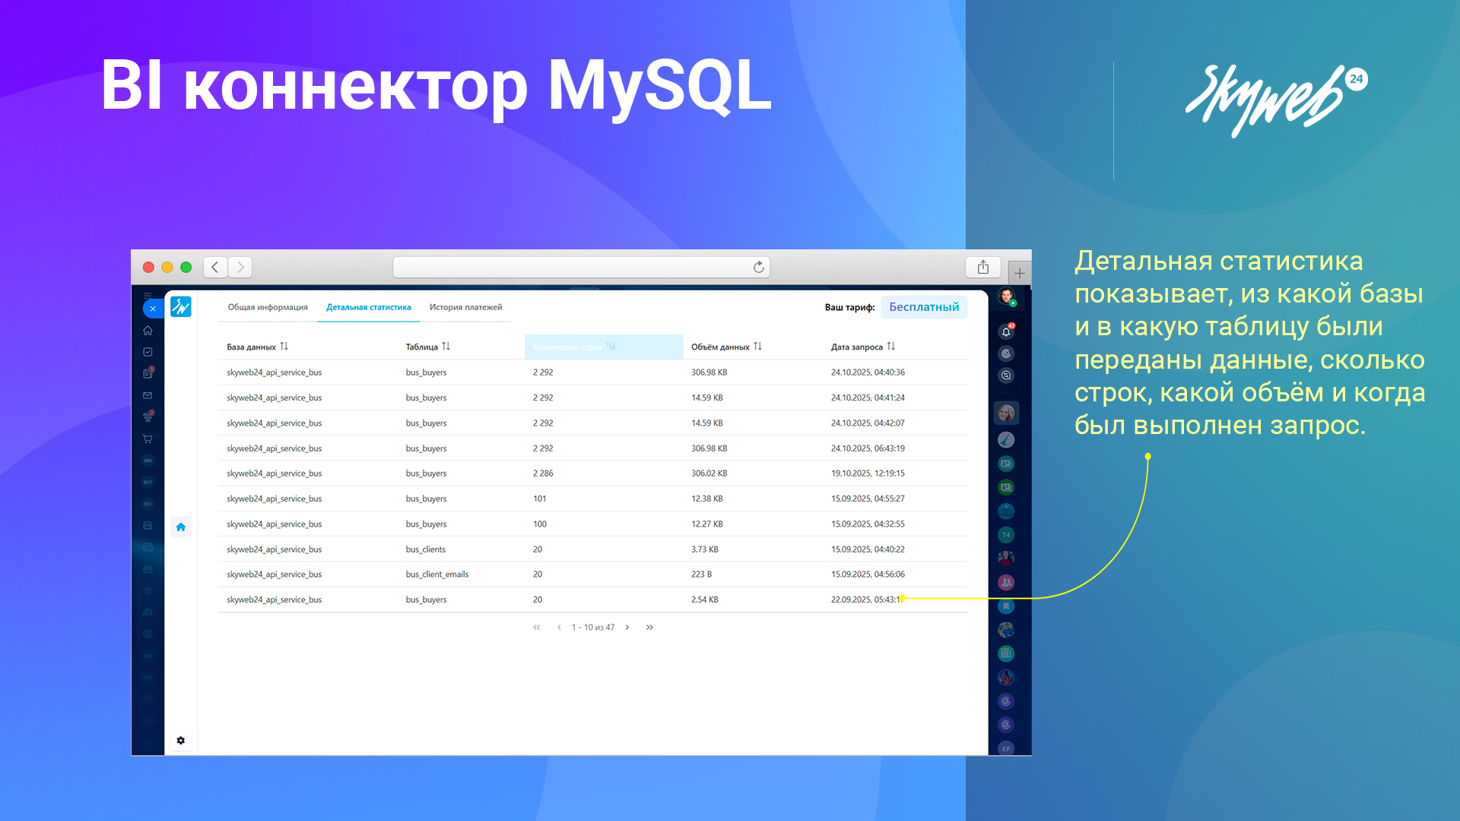
Task: Go to next page of table
Action: [x=627, y=627]
